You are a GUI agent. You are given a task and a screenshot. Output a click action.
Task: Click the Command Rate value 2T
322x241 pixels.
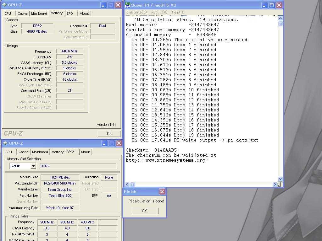click(69, 90)
